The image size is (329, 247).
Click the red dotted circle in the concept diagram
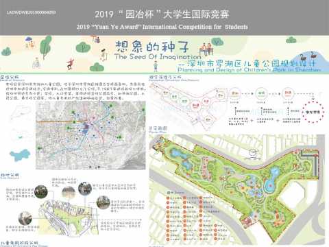pos(313,113)
